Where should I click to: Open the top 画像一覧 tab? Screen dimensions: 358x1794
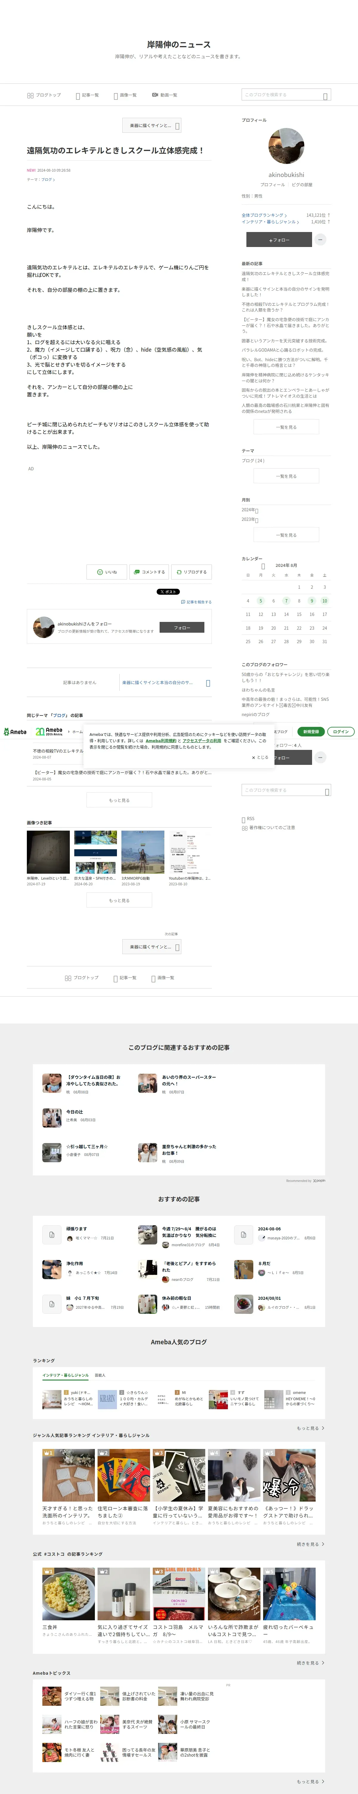[124, 95]
